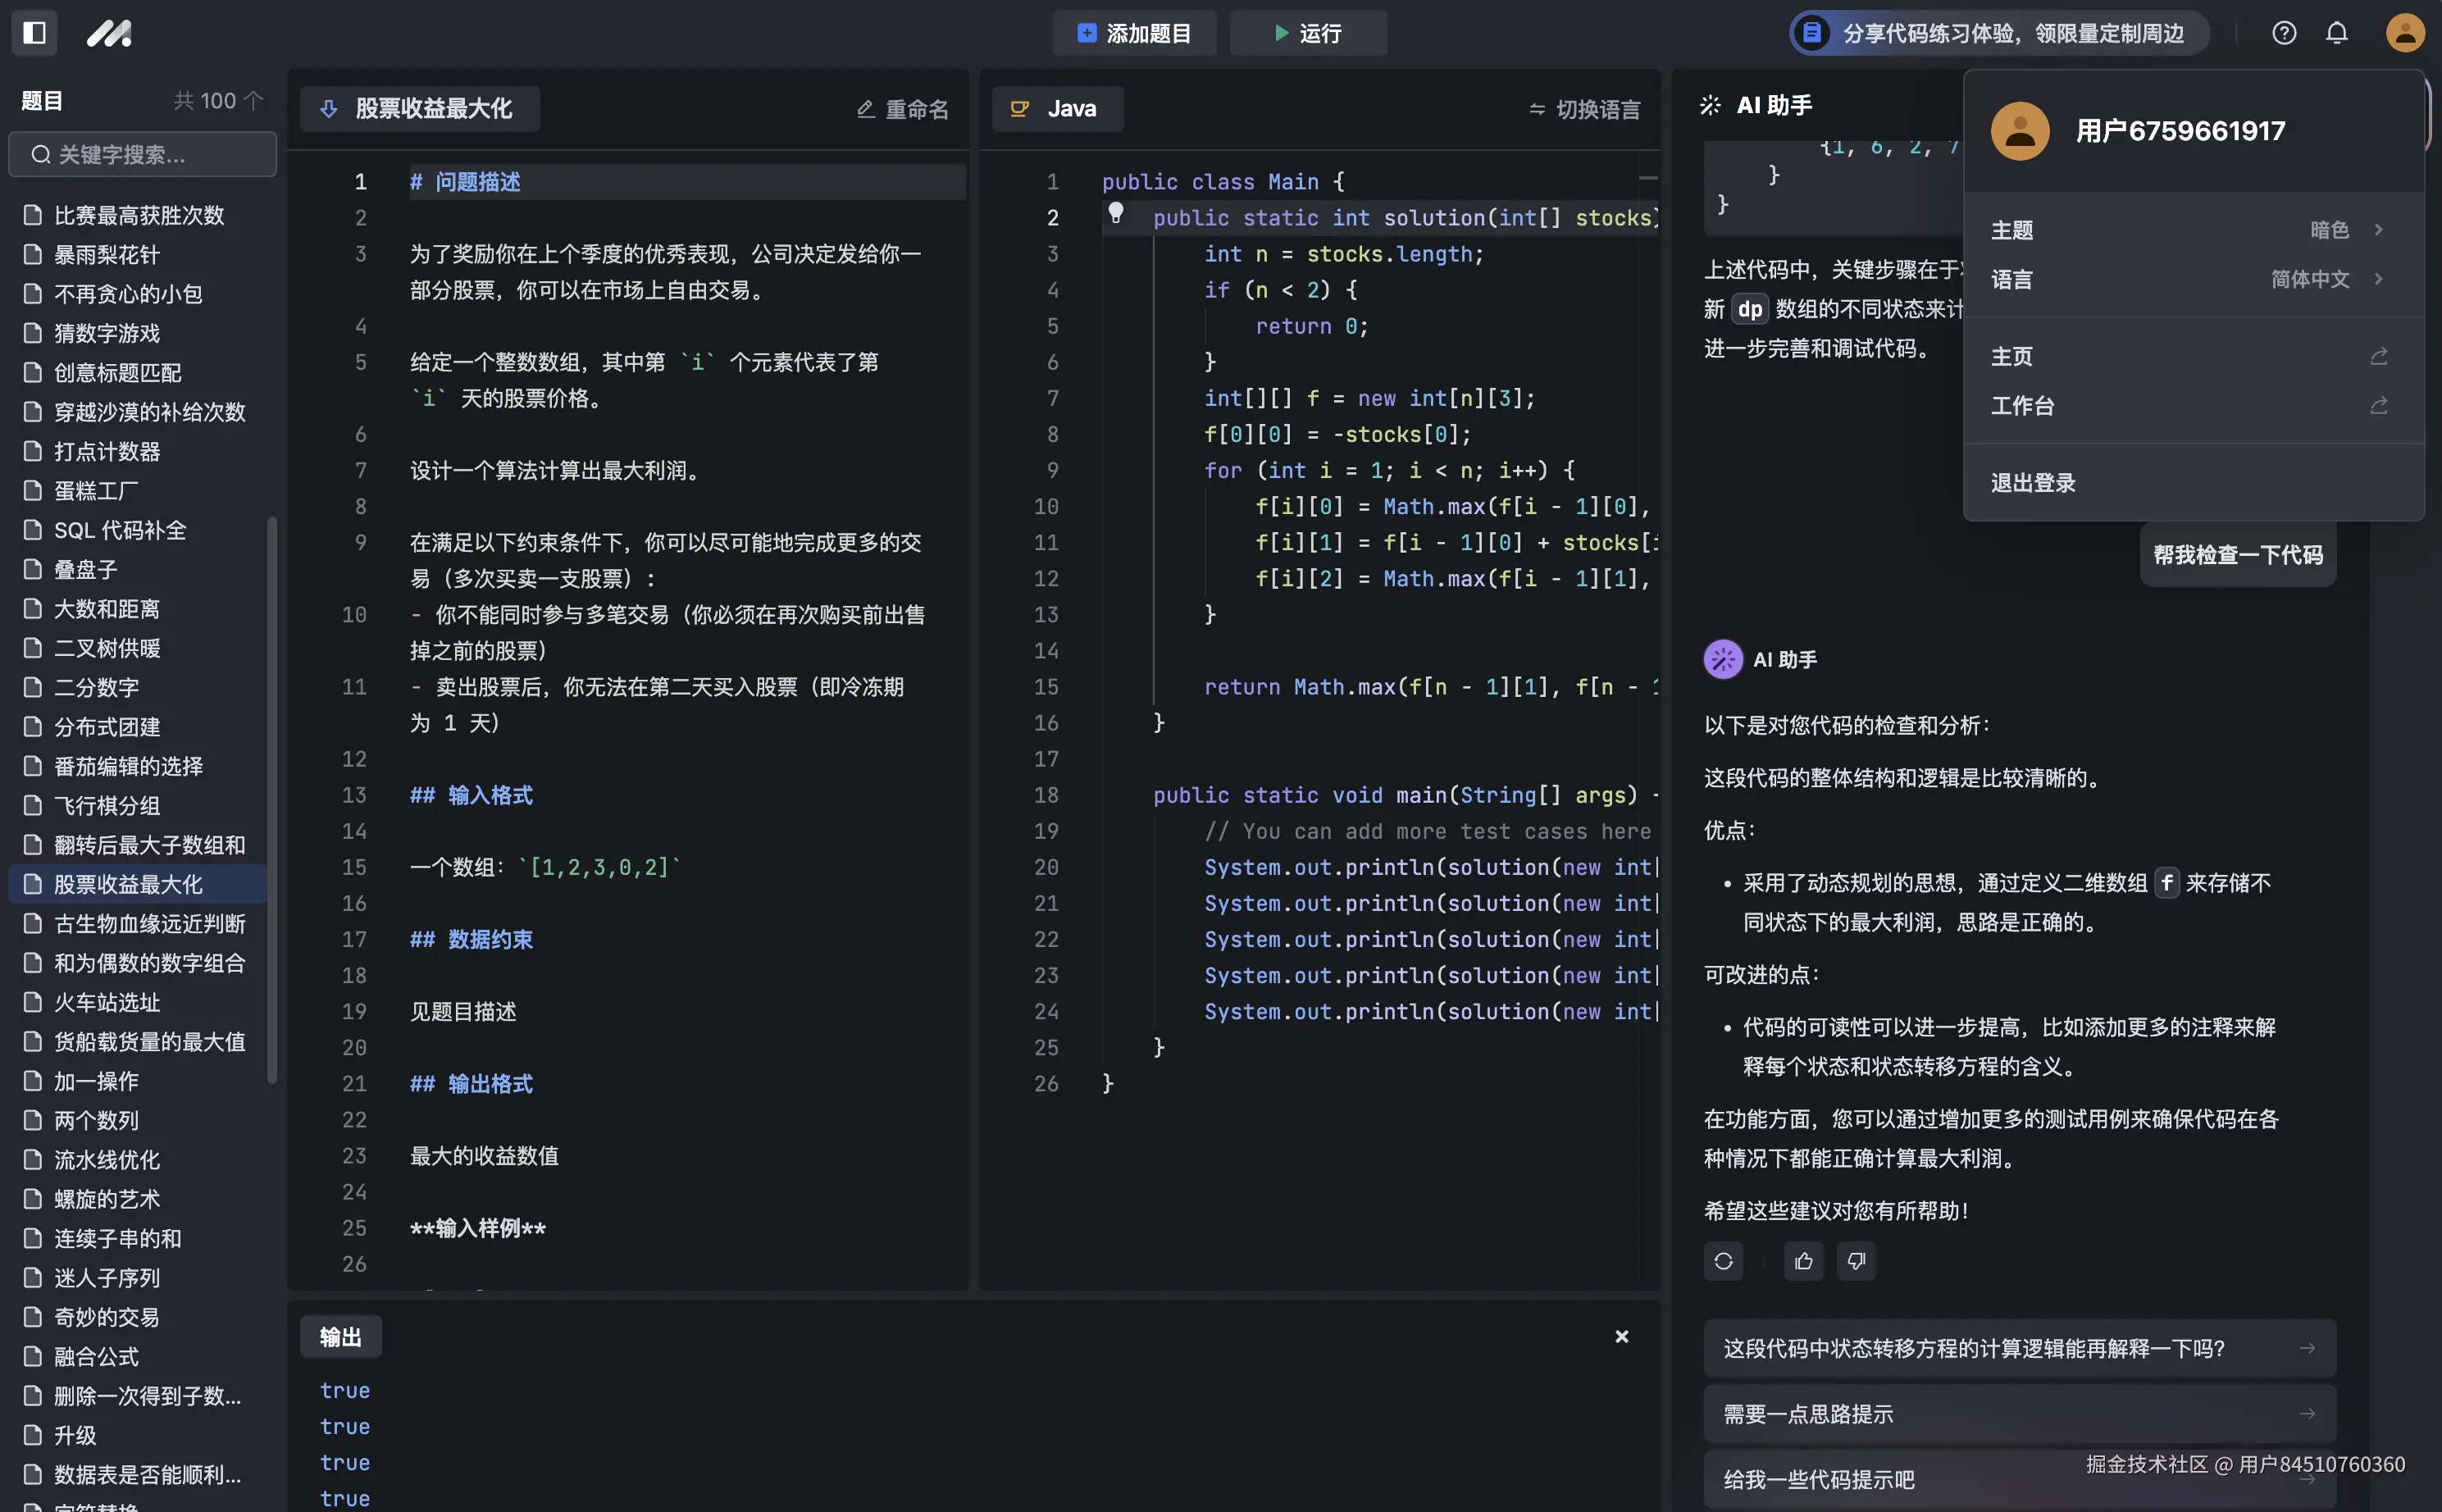The height and width of the screenshot is (1512, 2442).
Task: Open the help question-mark icon
Action: (2284, 33)
